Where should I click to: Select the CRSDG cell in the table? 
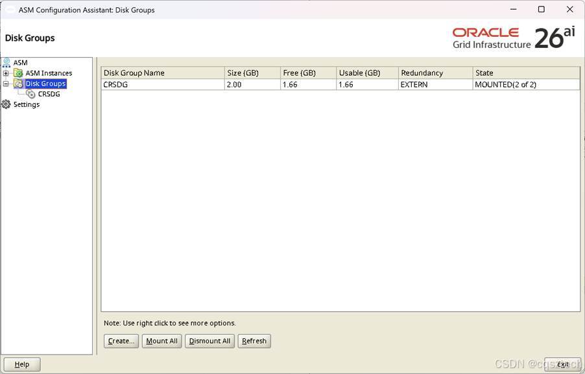[x=163, y=85]
